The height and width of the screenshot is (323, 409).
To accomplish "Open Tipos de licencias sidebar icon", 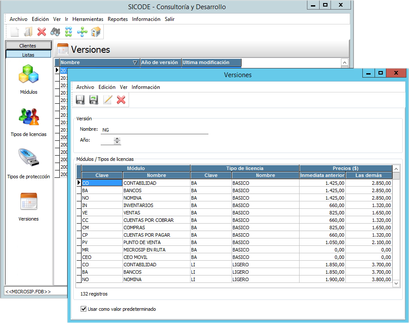I will coord(29,117).
